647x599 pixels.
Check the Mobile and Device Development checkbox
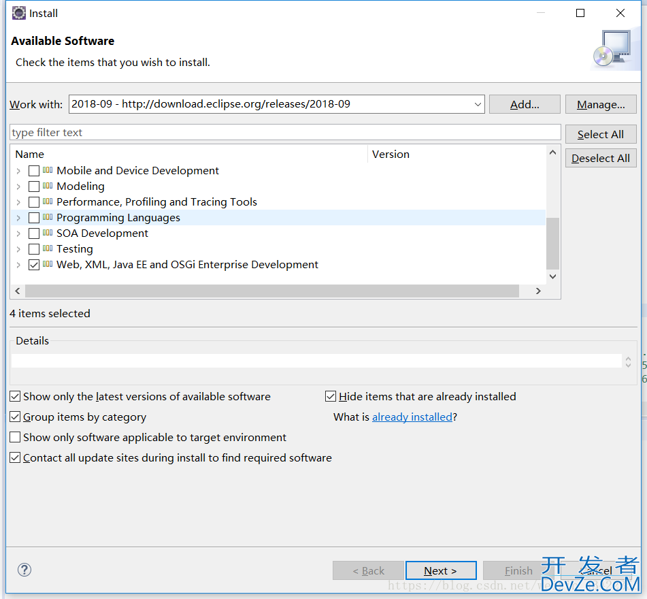point(34,170)
